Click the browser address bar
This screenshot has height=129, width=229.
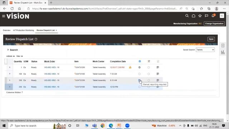tap(104, 9)
